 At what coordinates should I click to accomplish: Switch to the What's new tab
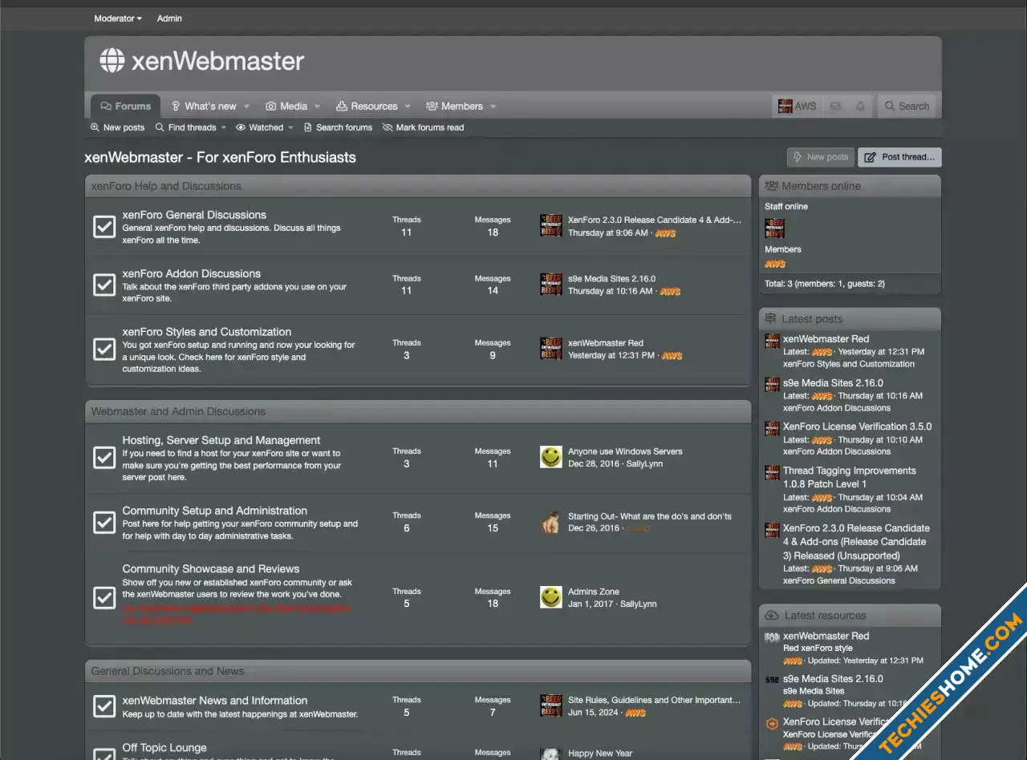(204, 106)
